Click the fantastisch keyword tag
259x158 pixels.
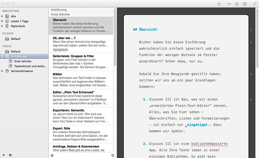60,50
